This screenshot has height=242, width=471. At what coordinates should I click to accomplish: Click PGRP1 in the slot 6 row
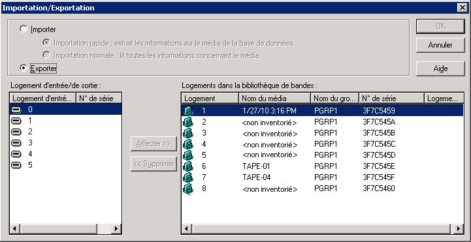(326, 166)
